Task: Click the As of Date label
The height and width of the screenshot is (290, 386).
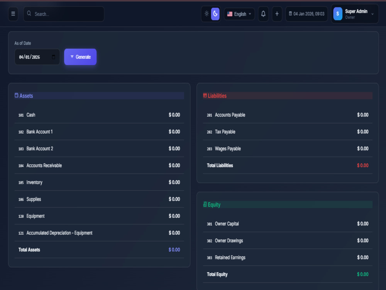Action: 23,43
